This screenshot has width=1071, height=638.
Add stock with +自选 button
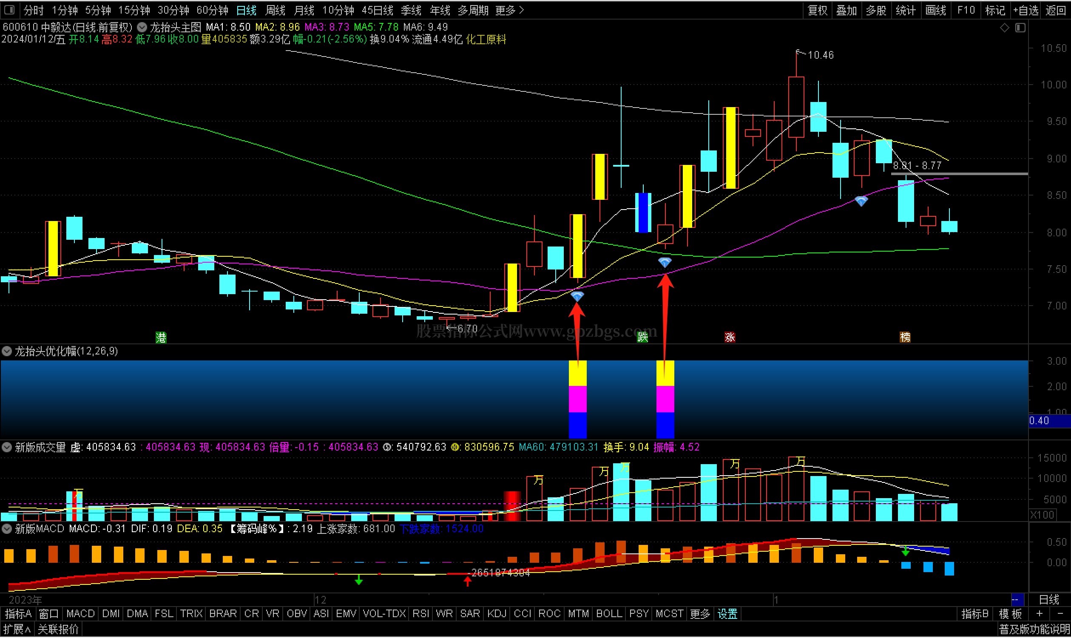[1026, 10]
